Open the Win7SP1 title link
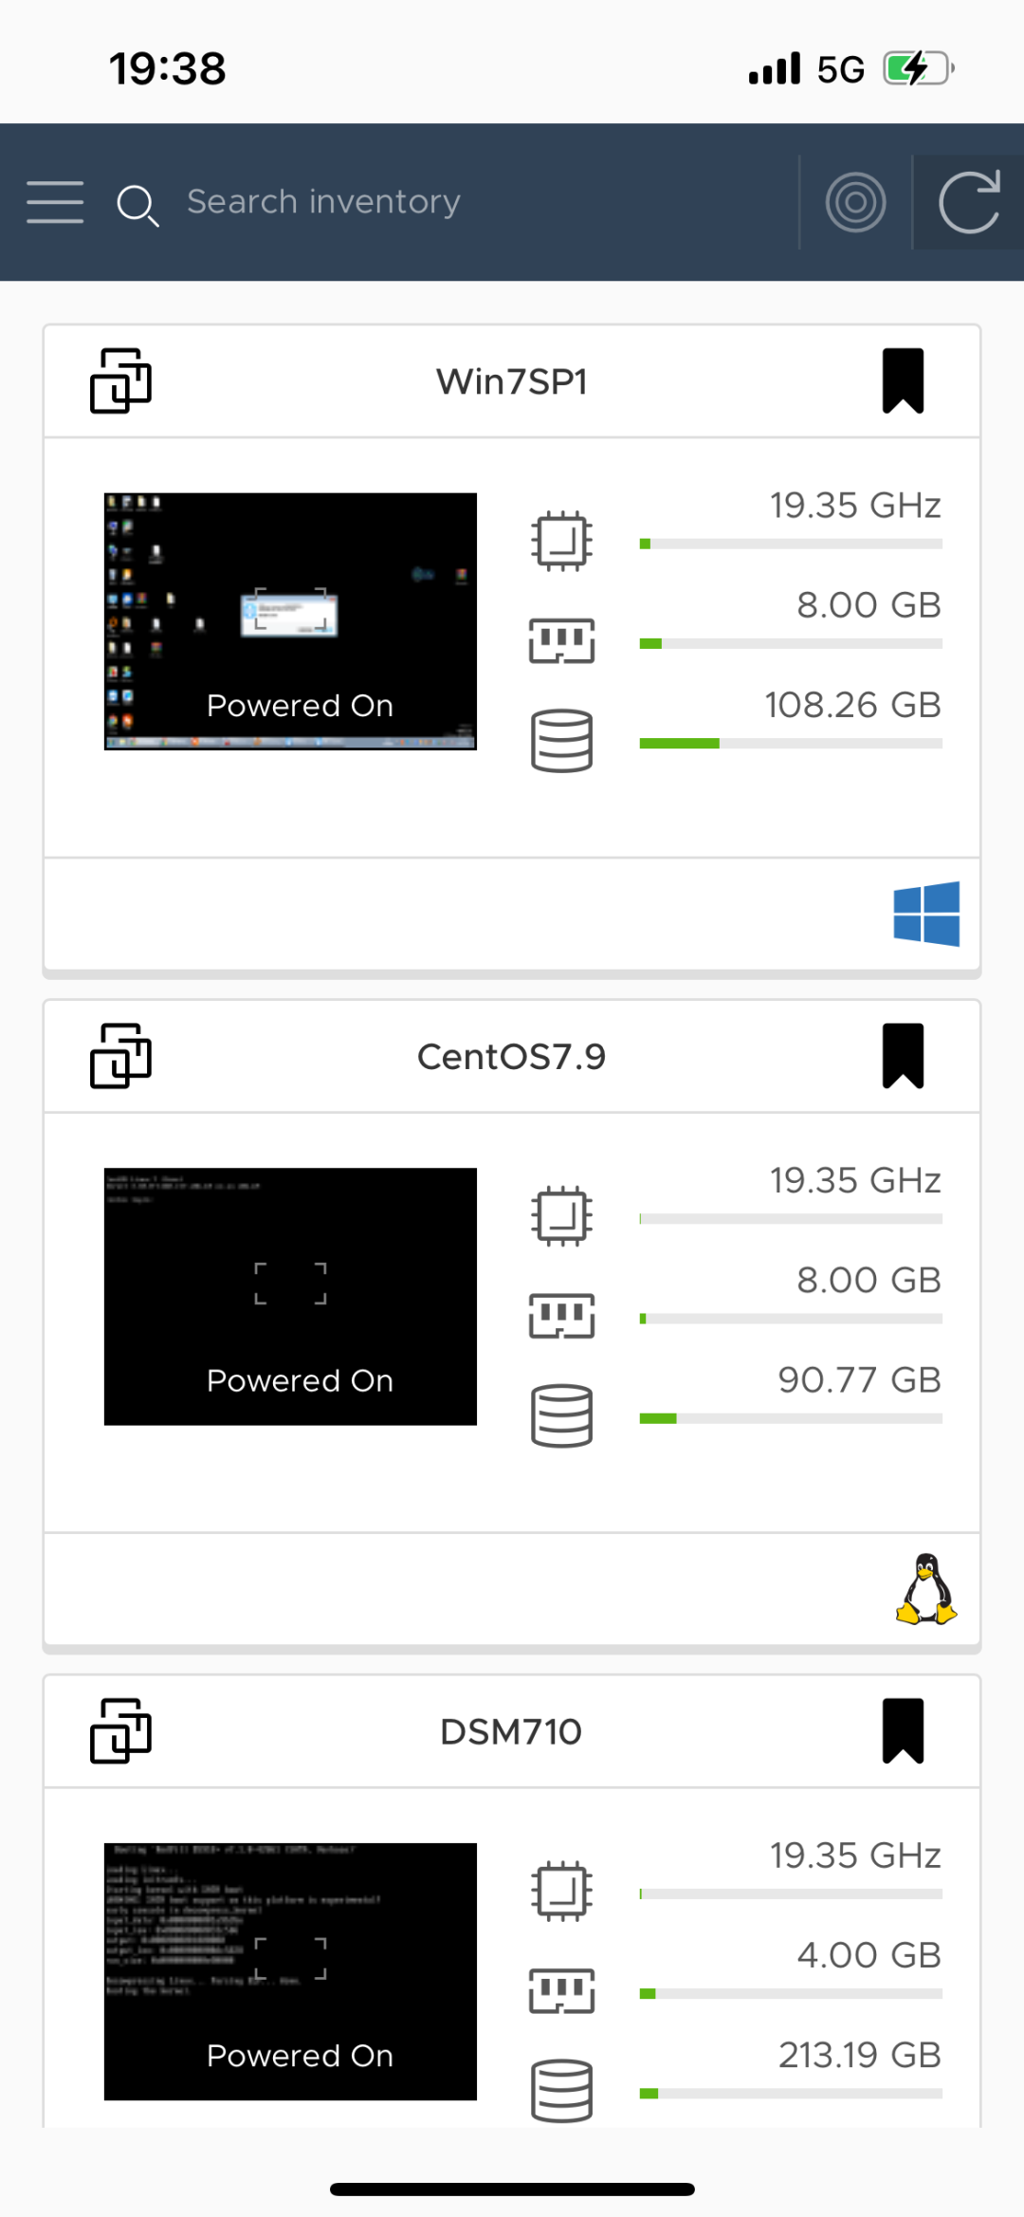 click(511, 381)
